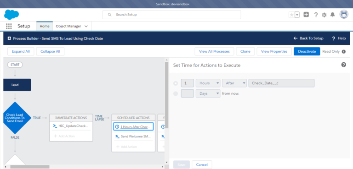Click Collapse All button
Screen dimensions: 353x169
[50, 51]
